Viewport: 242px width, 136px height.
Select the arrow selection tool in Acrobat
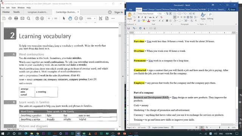pyautogui.click(x=64, y=19)
